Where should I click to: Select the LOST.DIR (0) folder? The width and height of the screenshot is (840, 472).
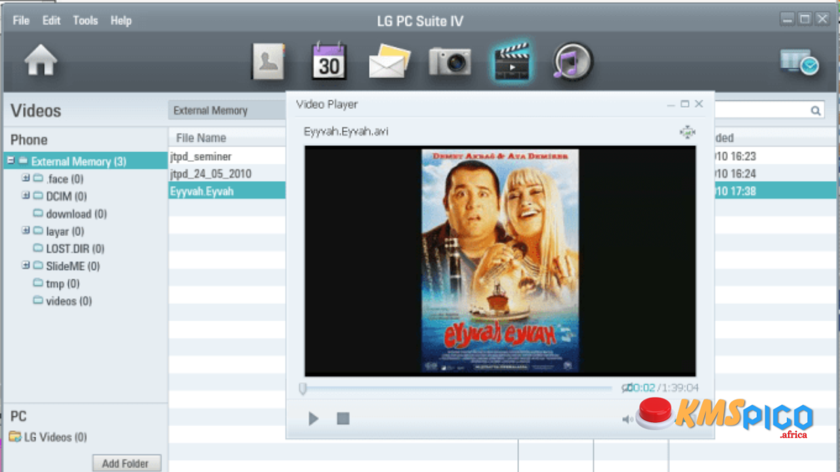75,248
